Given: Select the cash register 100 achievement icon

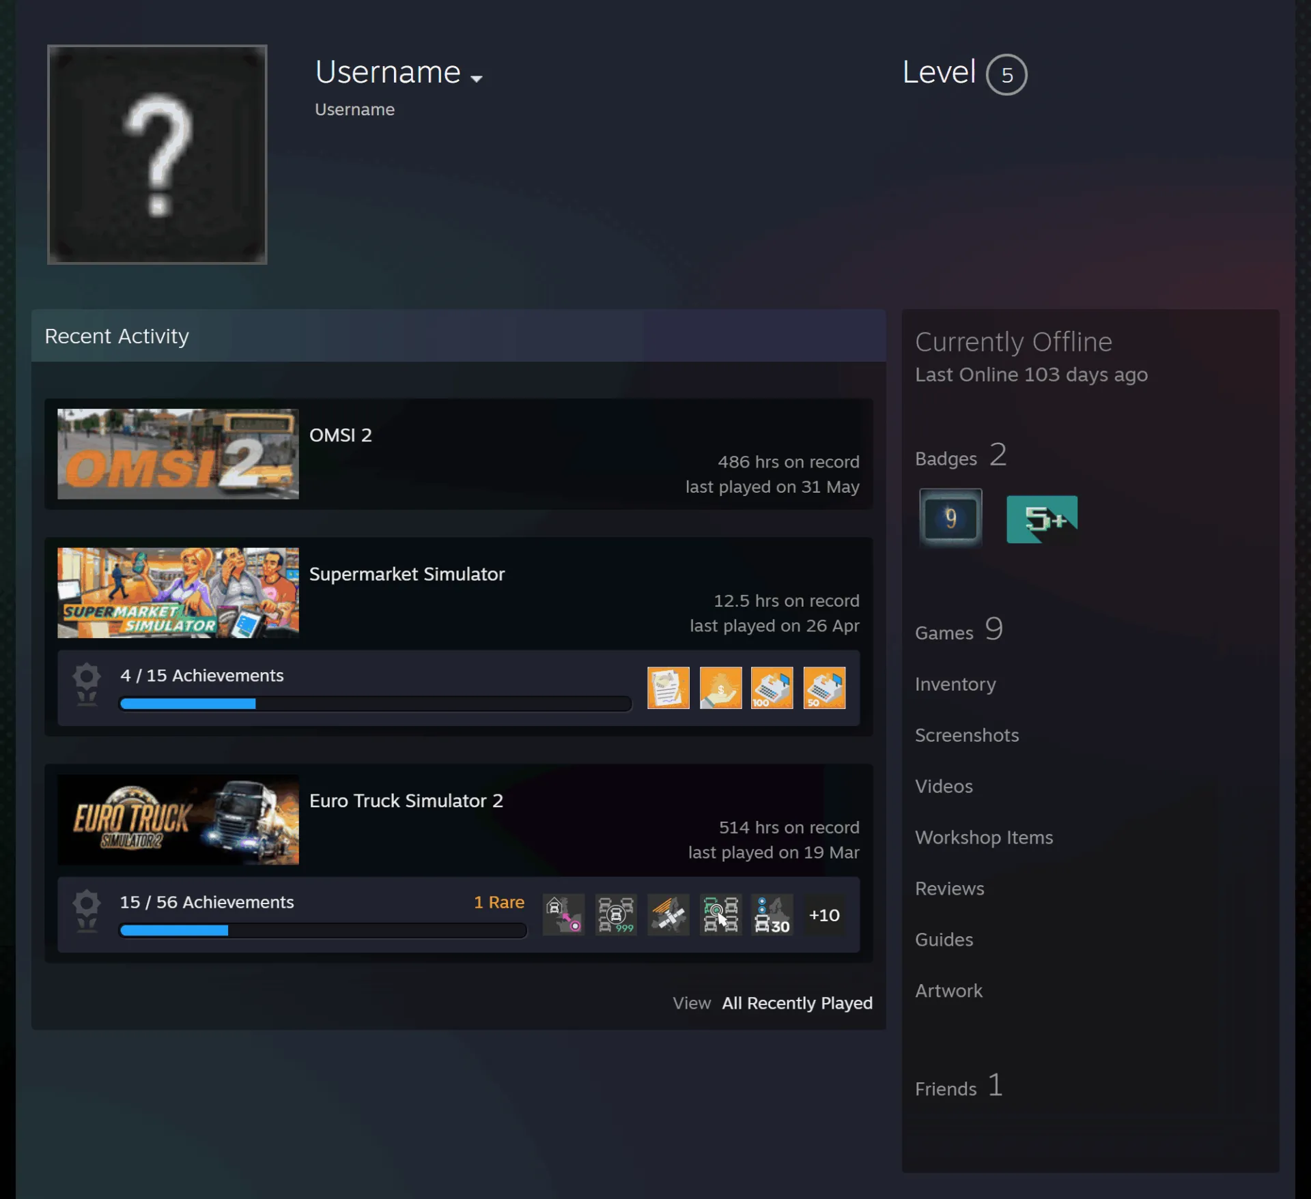Looking at the screenshot, I should click(772, 688).
